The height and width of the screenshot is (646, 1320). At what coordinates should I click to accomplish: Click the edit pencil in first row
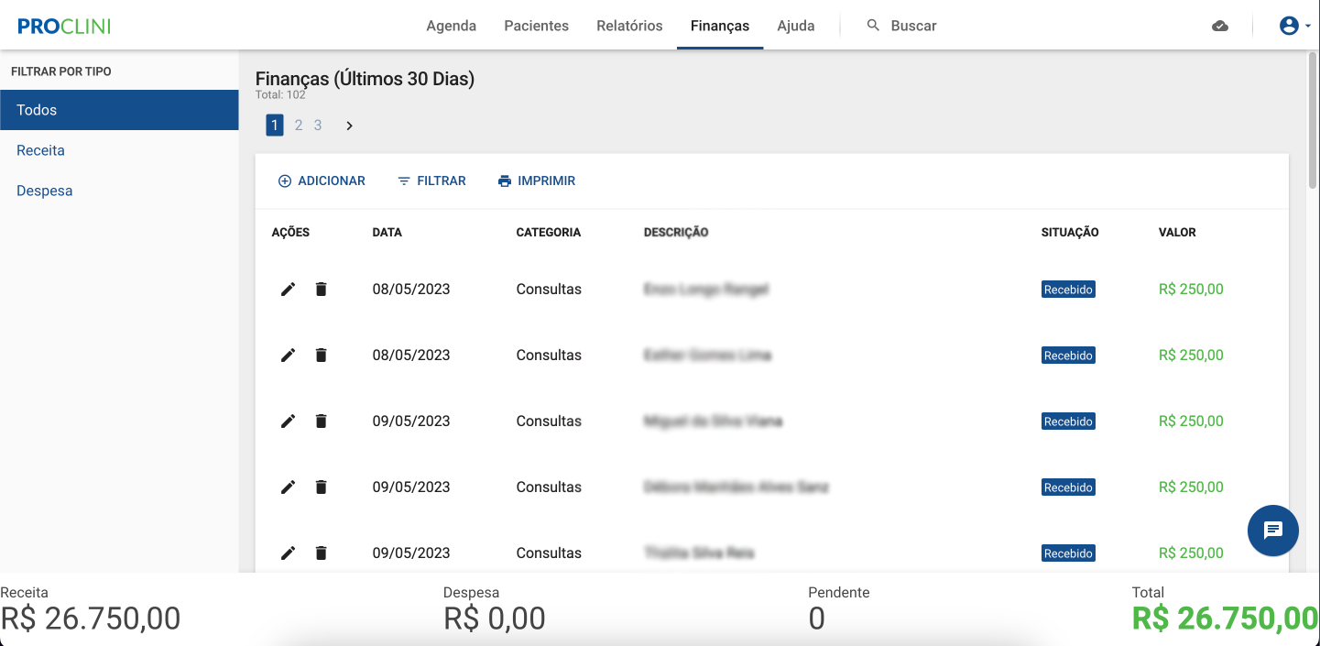point(288,290)
